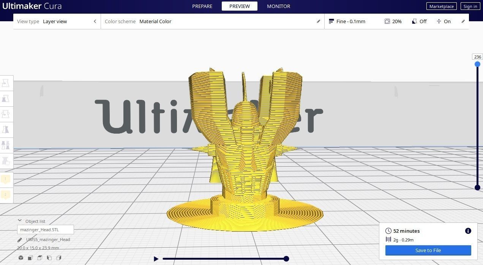Switch to top view cube icon
Viewport: 483px width, 265px height.
pyautogui.click(x=40, y=258)
